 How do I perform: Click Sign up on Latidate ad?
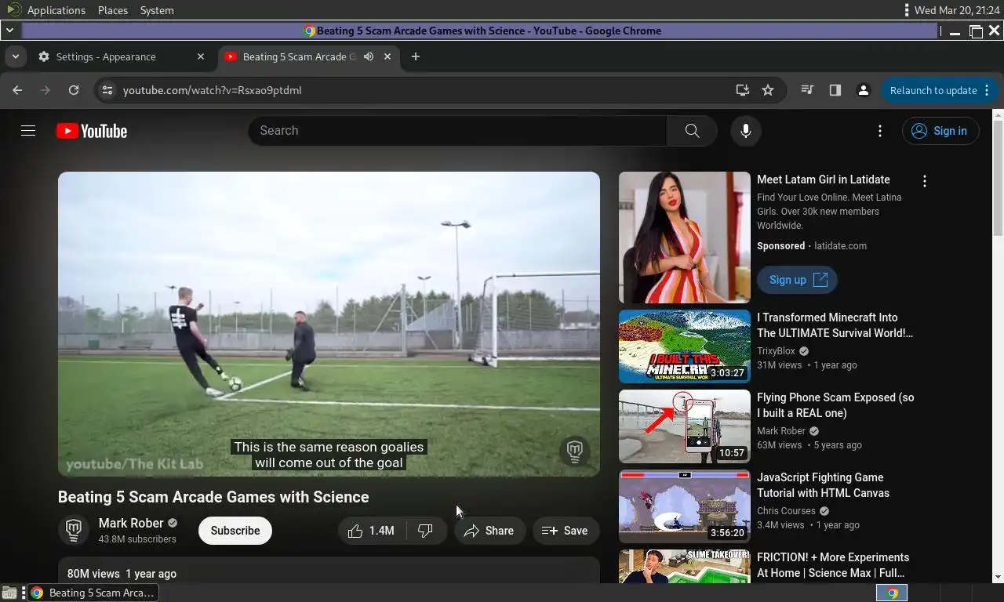point(797,280)
